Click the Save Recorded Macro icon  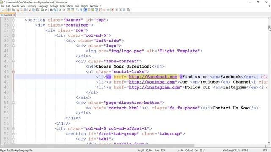click(x=128, y=10)
